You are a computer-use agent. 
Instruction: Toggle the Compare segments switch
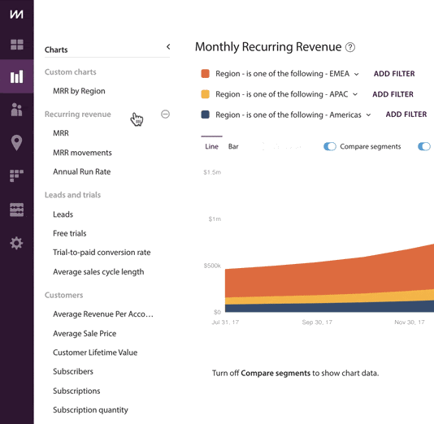[x=330, y=146]
